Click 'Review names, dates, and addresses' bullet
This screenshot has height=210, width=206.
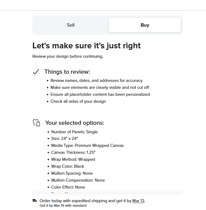point(97,80)
